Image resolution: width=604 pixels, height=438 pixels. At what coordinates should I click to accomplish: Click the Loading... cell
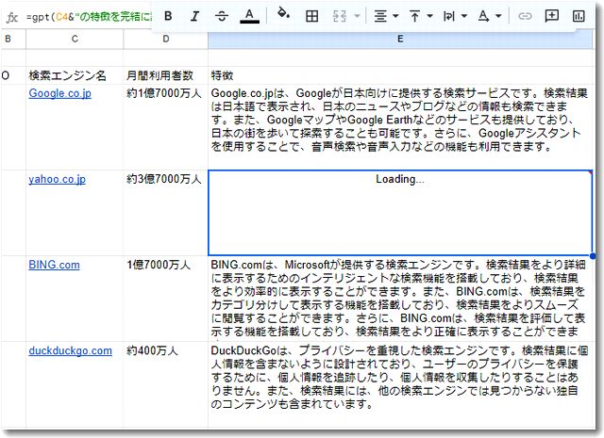[x=400, y=213]
